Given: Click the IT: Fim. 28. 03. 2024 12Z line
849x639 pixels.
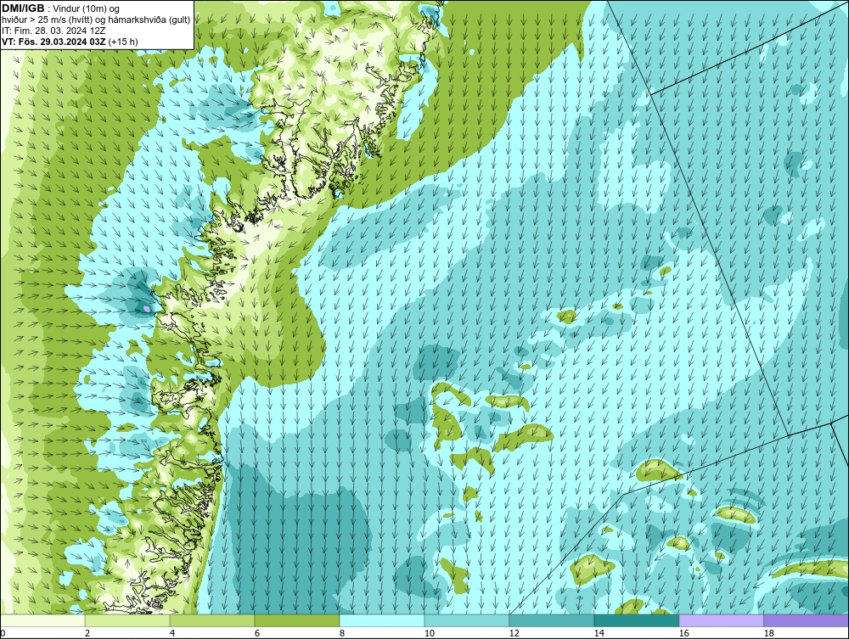Looking at the screenshot, I should 53,31.
